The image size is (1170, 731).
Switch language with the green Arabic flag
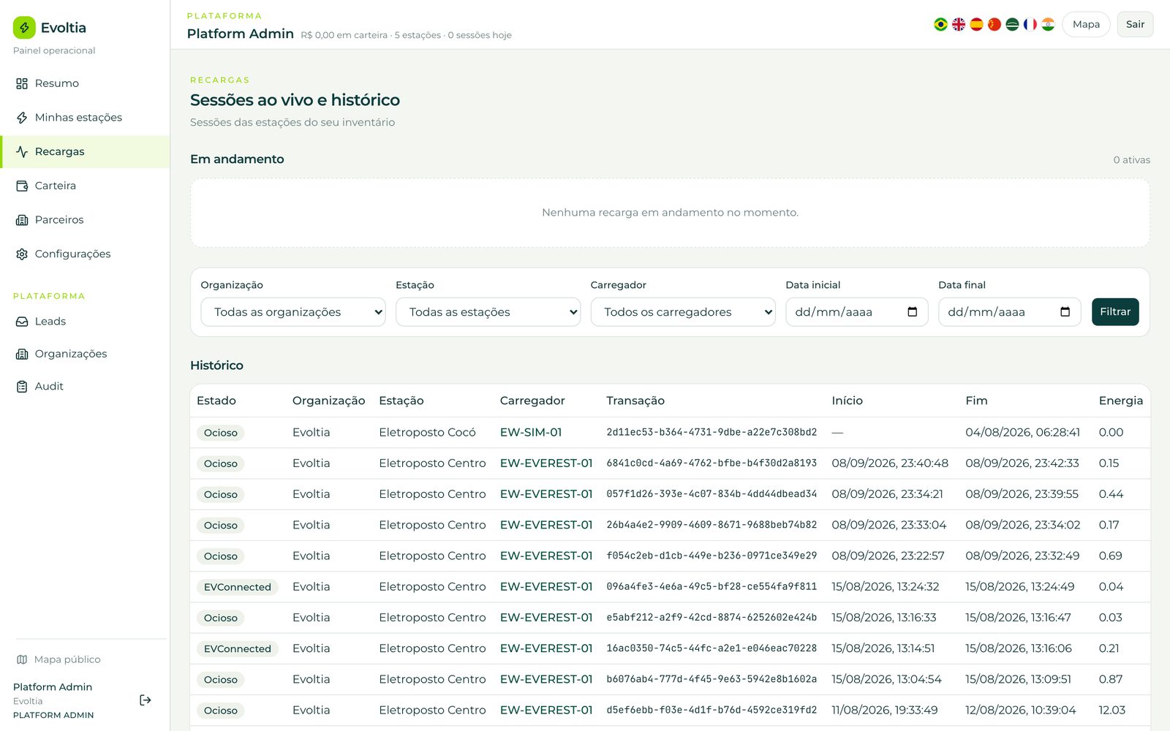point(1012,24)
